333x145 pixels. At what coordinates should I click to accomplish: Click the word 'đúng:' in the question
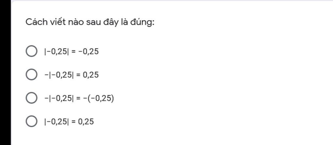click(142, 22)
